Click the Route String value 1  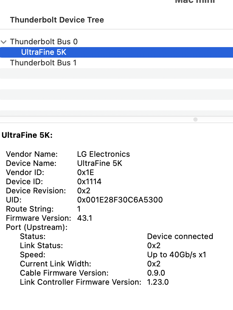[79, 209]
